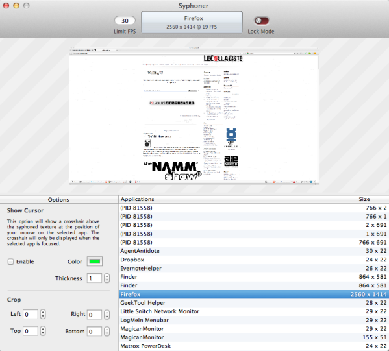Image resolution: width=389 pixels, height=351 pixels.
Task: Click the Firefox source info display
Action: [x=192, y=22]
